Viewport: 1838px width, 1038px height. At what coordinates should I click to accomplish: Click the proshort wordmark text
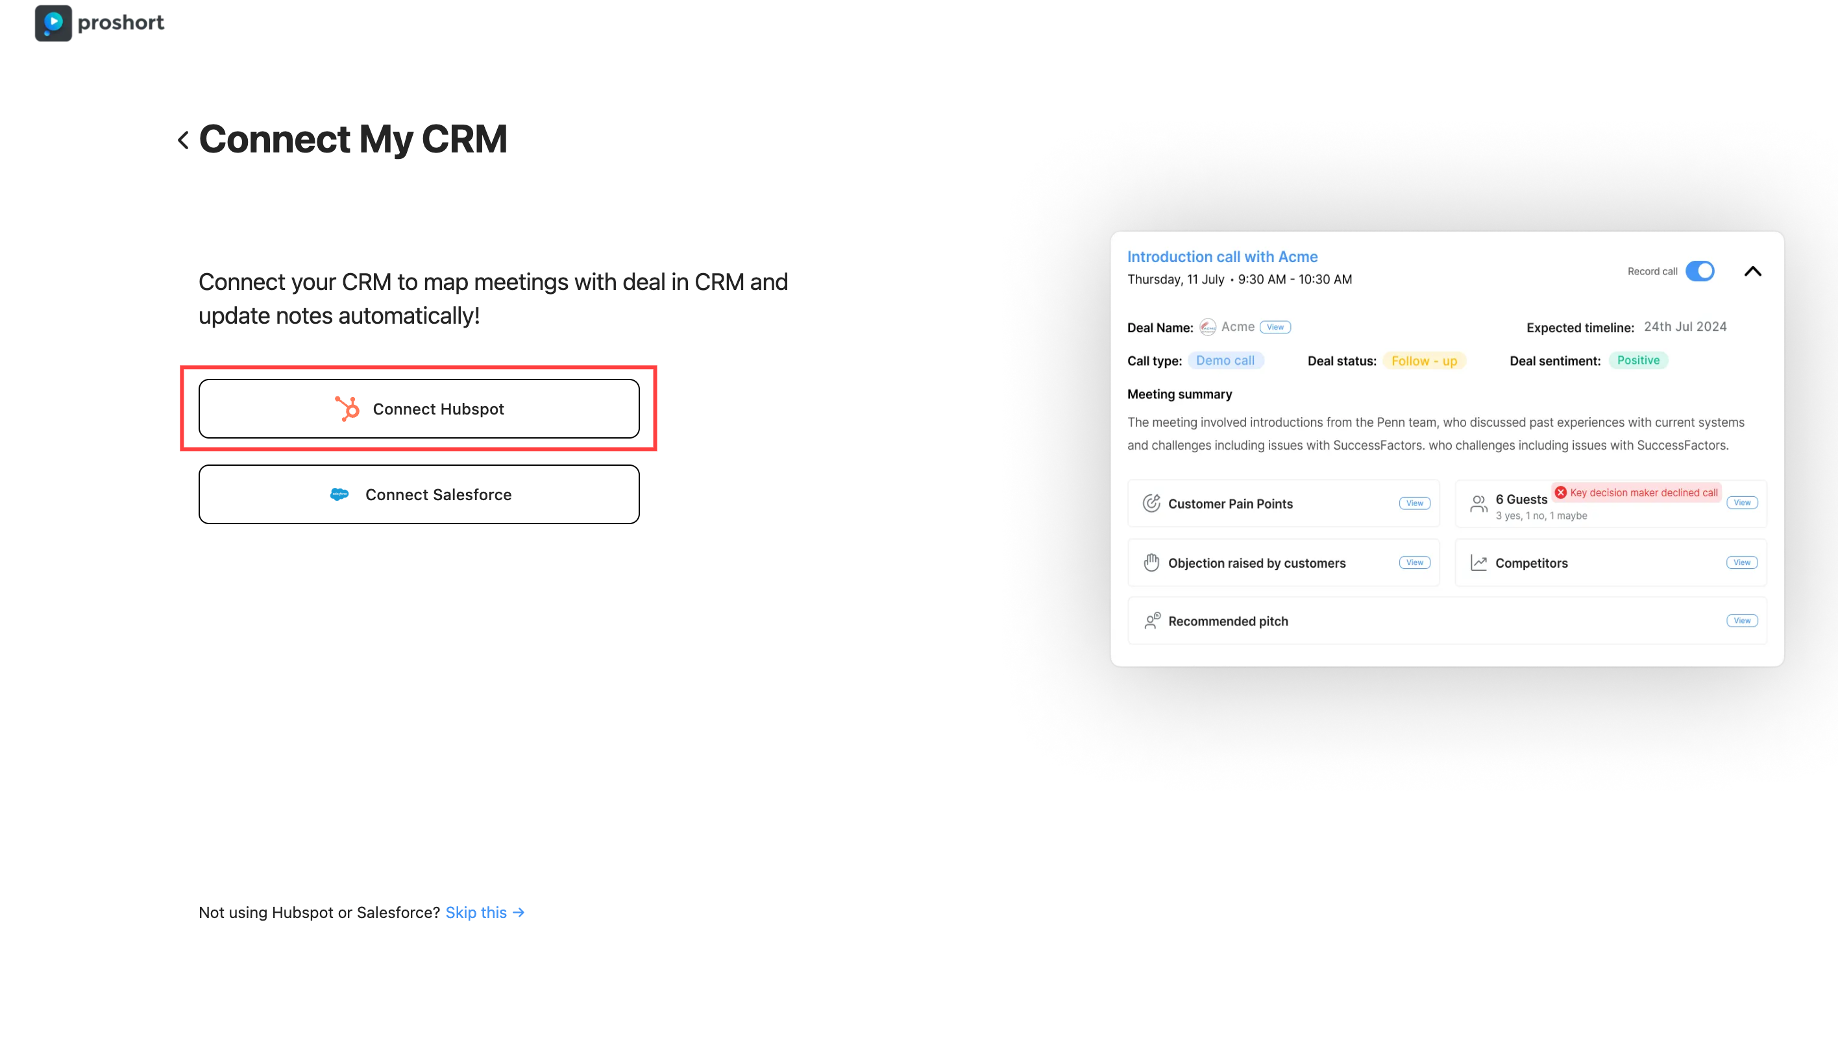click(121, 23)
